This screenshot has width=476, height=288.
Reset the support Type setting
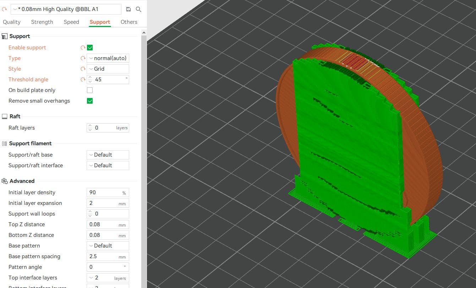[x=83, y=58]
